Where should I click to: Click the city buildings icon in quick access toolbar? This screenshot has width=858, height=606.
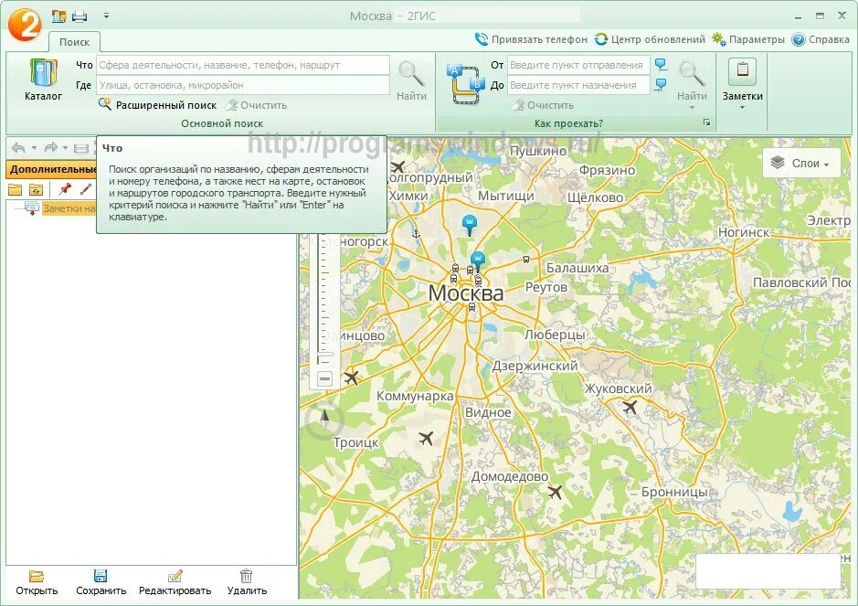point(58,16)
